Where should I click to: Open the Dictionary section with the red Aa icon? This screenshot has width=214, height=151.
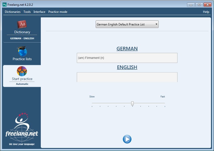(x=22, y=24)
